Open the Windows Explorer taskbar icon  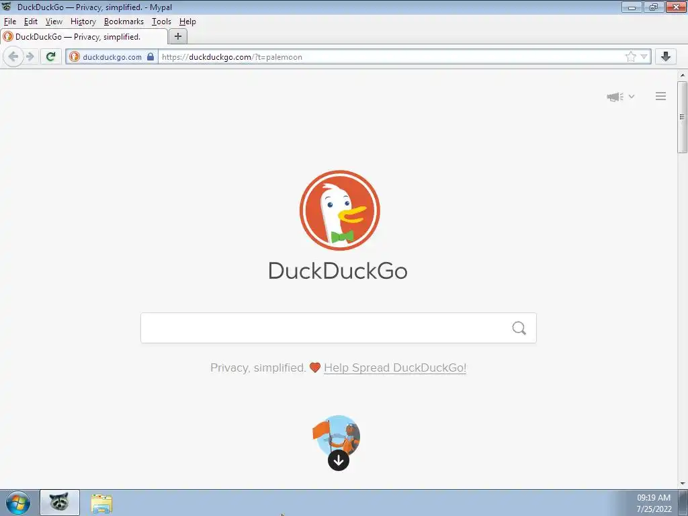[x=101, y=503]
